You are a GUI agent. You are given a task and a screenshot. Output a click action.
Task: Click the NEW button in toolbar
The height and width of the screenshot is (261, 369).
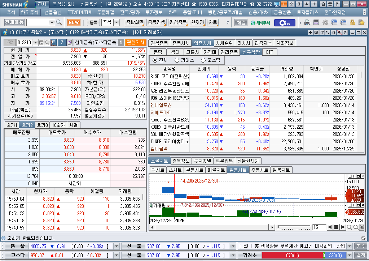74,22
